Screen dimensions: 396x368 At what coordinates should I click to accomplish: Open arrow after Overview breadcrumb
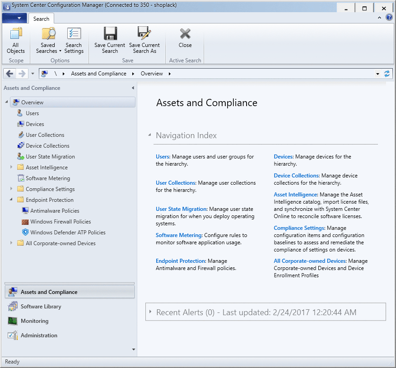170,74
